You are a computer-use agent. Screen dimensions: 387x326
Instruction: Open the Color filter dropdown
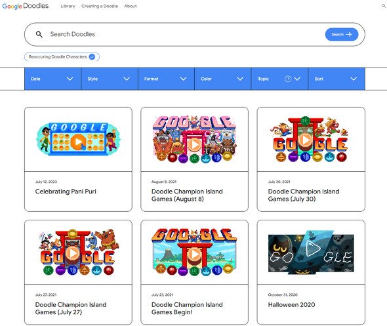coord(222,79)
